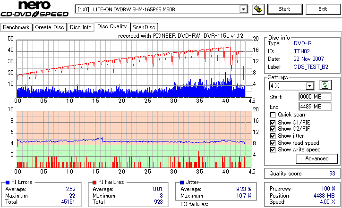Click PI Errors average 2.52
The image size is (342, 208).
(71, 189)
